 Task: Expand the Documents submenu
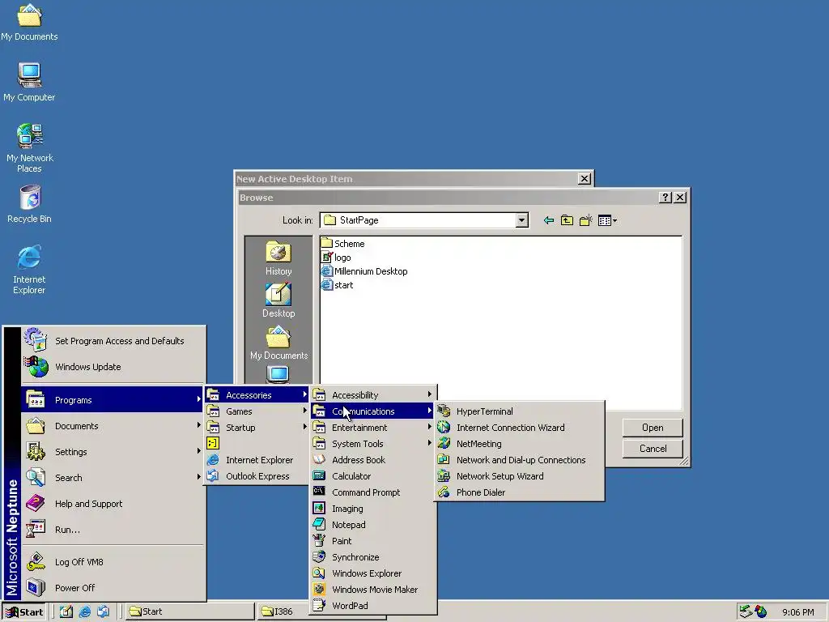tap(113, 426)
